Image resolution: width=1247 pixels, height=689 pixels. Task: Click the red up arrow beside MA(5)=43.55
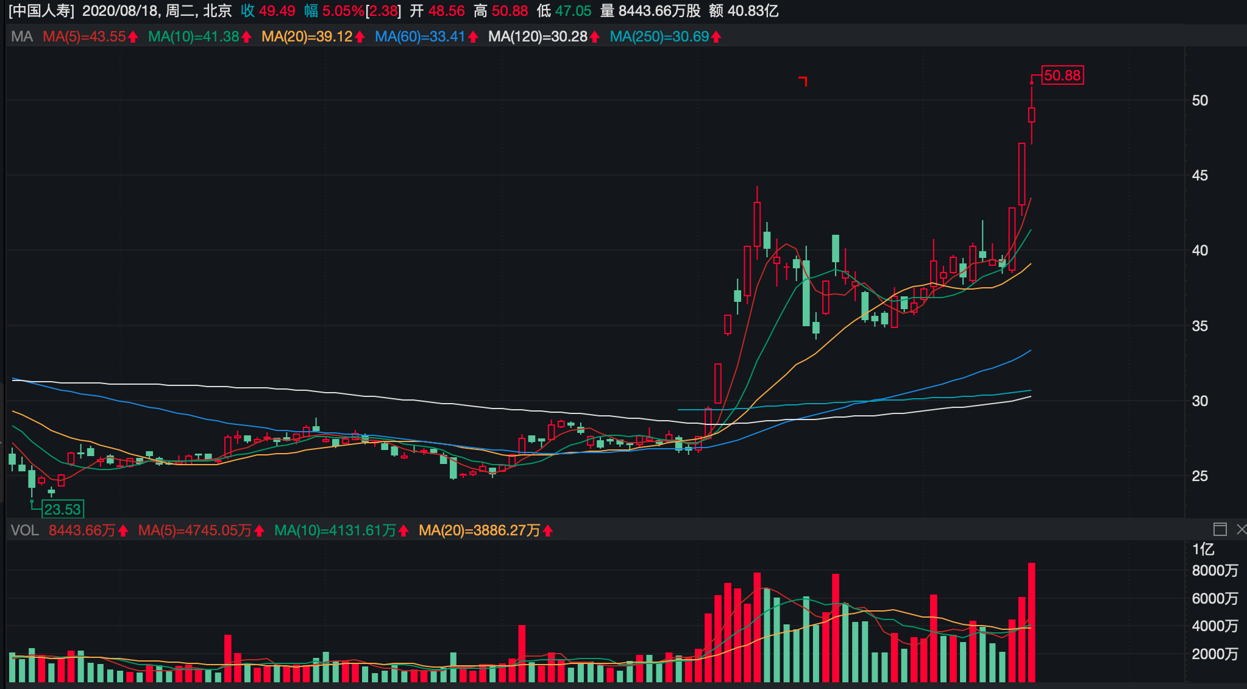coord(132,37)
